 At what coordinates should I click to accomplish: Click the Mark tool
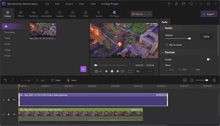(x=56, y=80)
